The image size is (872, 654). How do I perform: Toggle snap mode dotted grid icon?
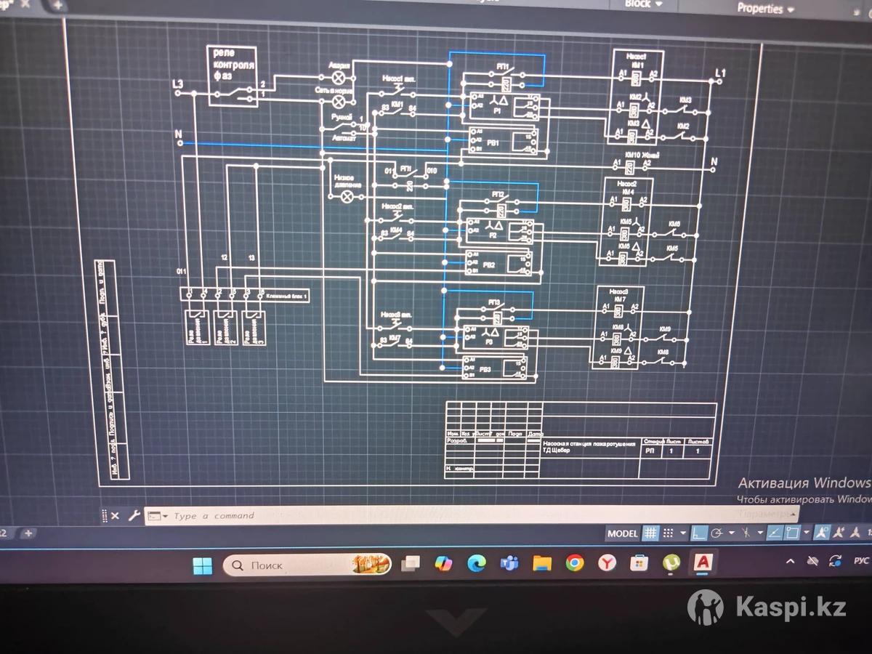pyautogui.click(x=668, y=533)
